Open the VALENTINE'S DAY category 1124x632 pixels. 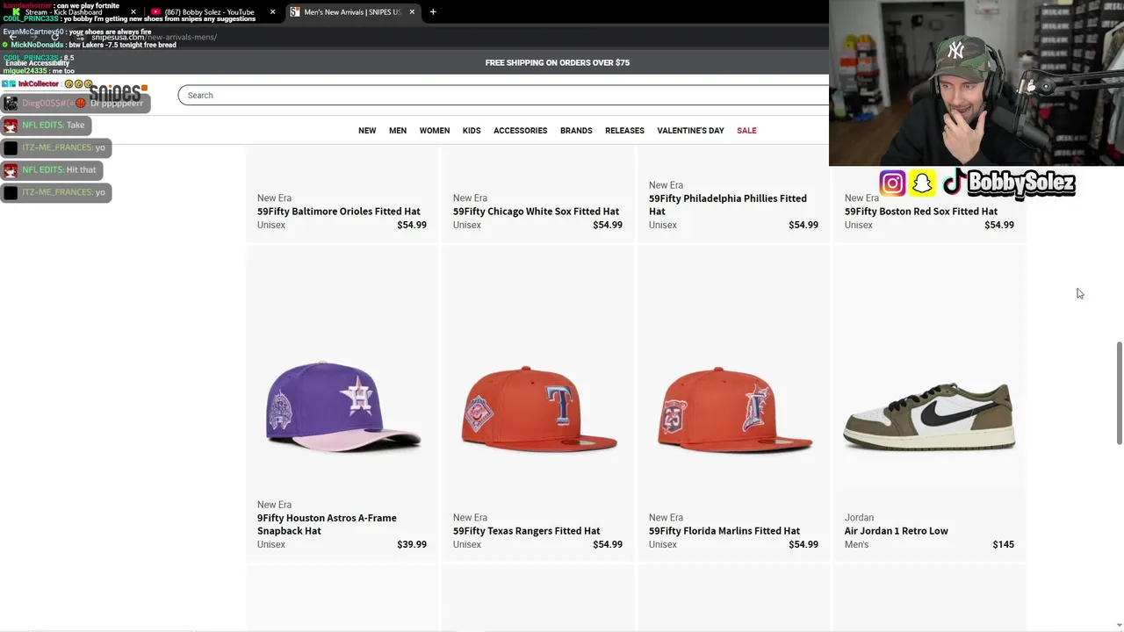(x=690, y=131)
